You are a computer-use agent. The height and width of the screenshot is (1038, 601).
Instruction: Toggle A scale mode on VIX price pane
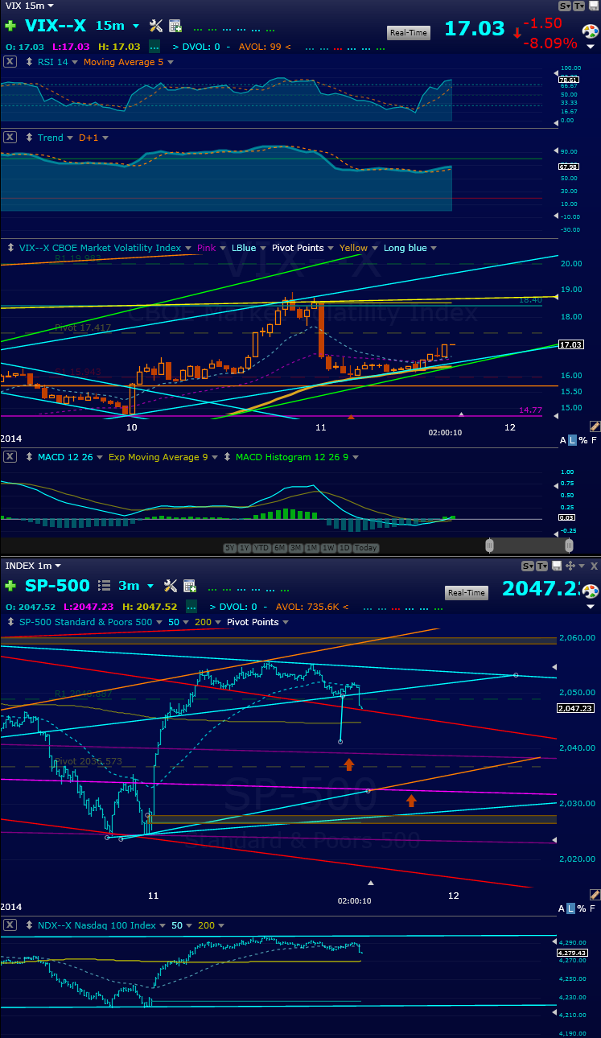coord(563,440)
